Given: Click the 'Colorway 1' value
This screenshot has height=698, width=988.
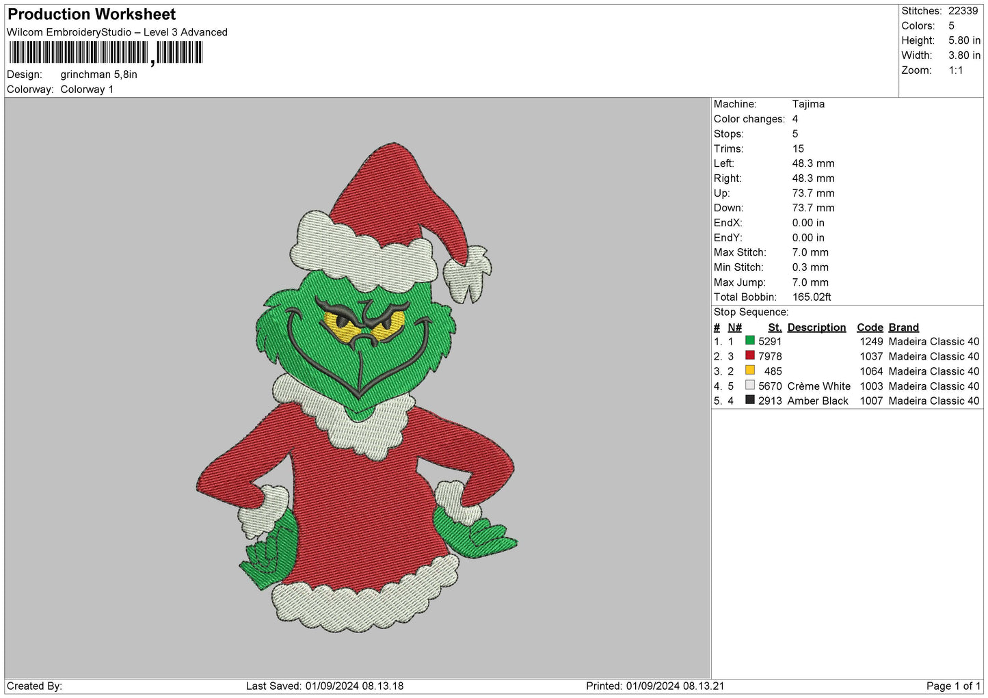Looking at the screenshot, I should [x=87, y=90].
